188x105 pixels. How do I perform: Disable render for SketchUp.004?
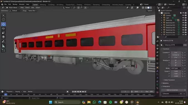(185, 30)
